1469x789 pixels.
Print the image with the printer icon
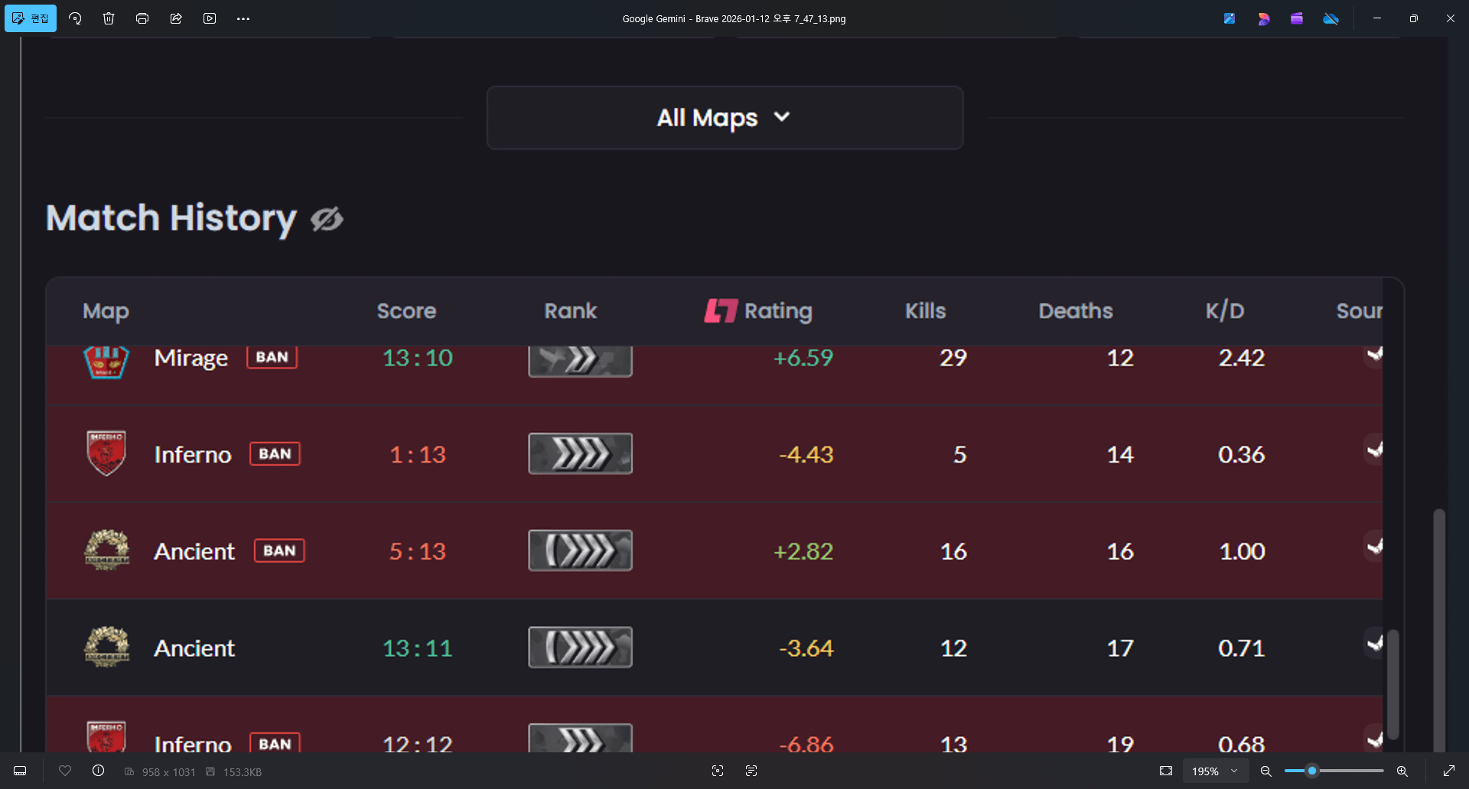tap(142, 18)
